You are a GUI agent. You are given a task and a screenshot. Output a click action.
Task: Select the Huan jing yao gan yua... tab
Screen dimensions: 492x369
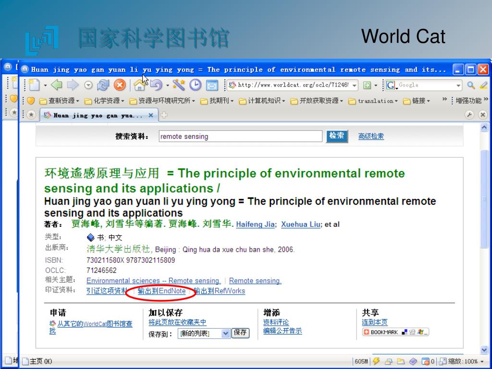[99, 115]
